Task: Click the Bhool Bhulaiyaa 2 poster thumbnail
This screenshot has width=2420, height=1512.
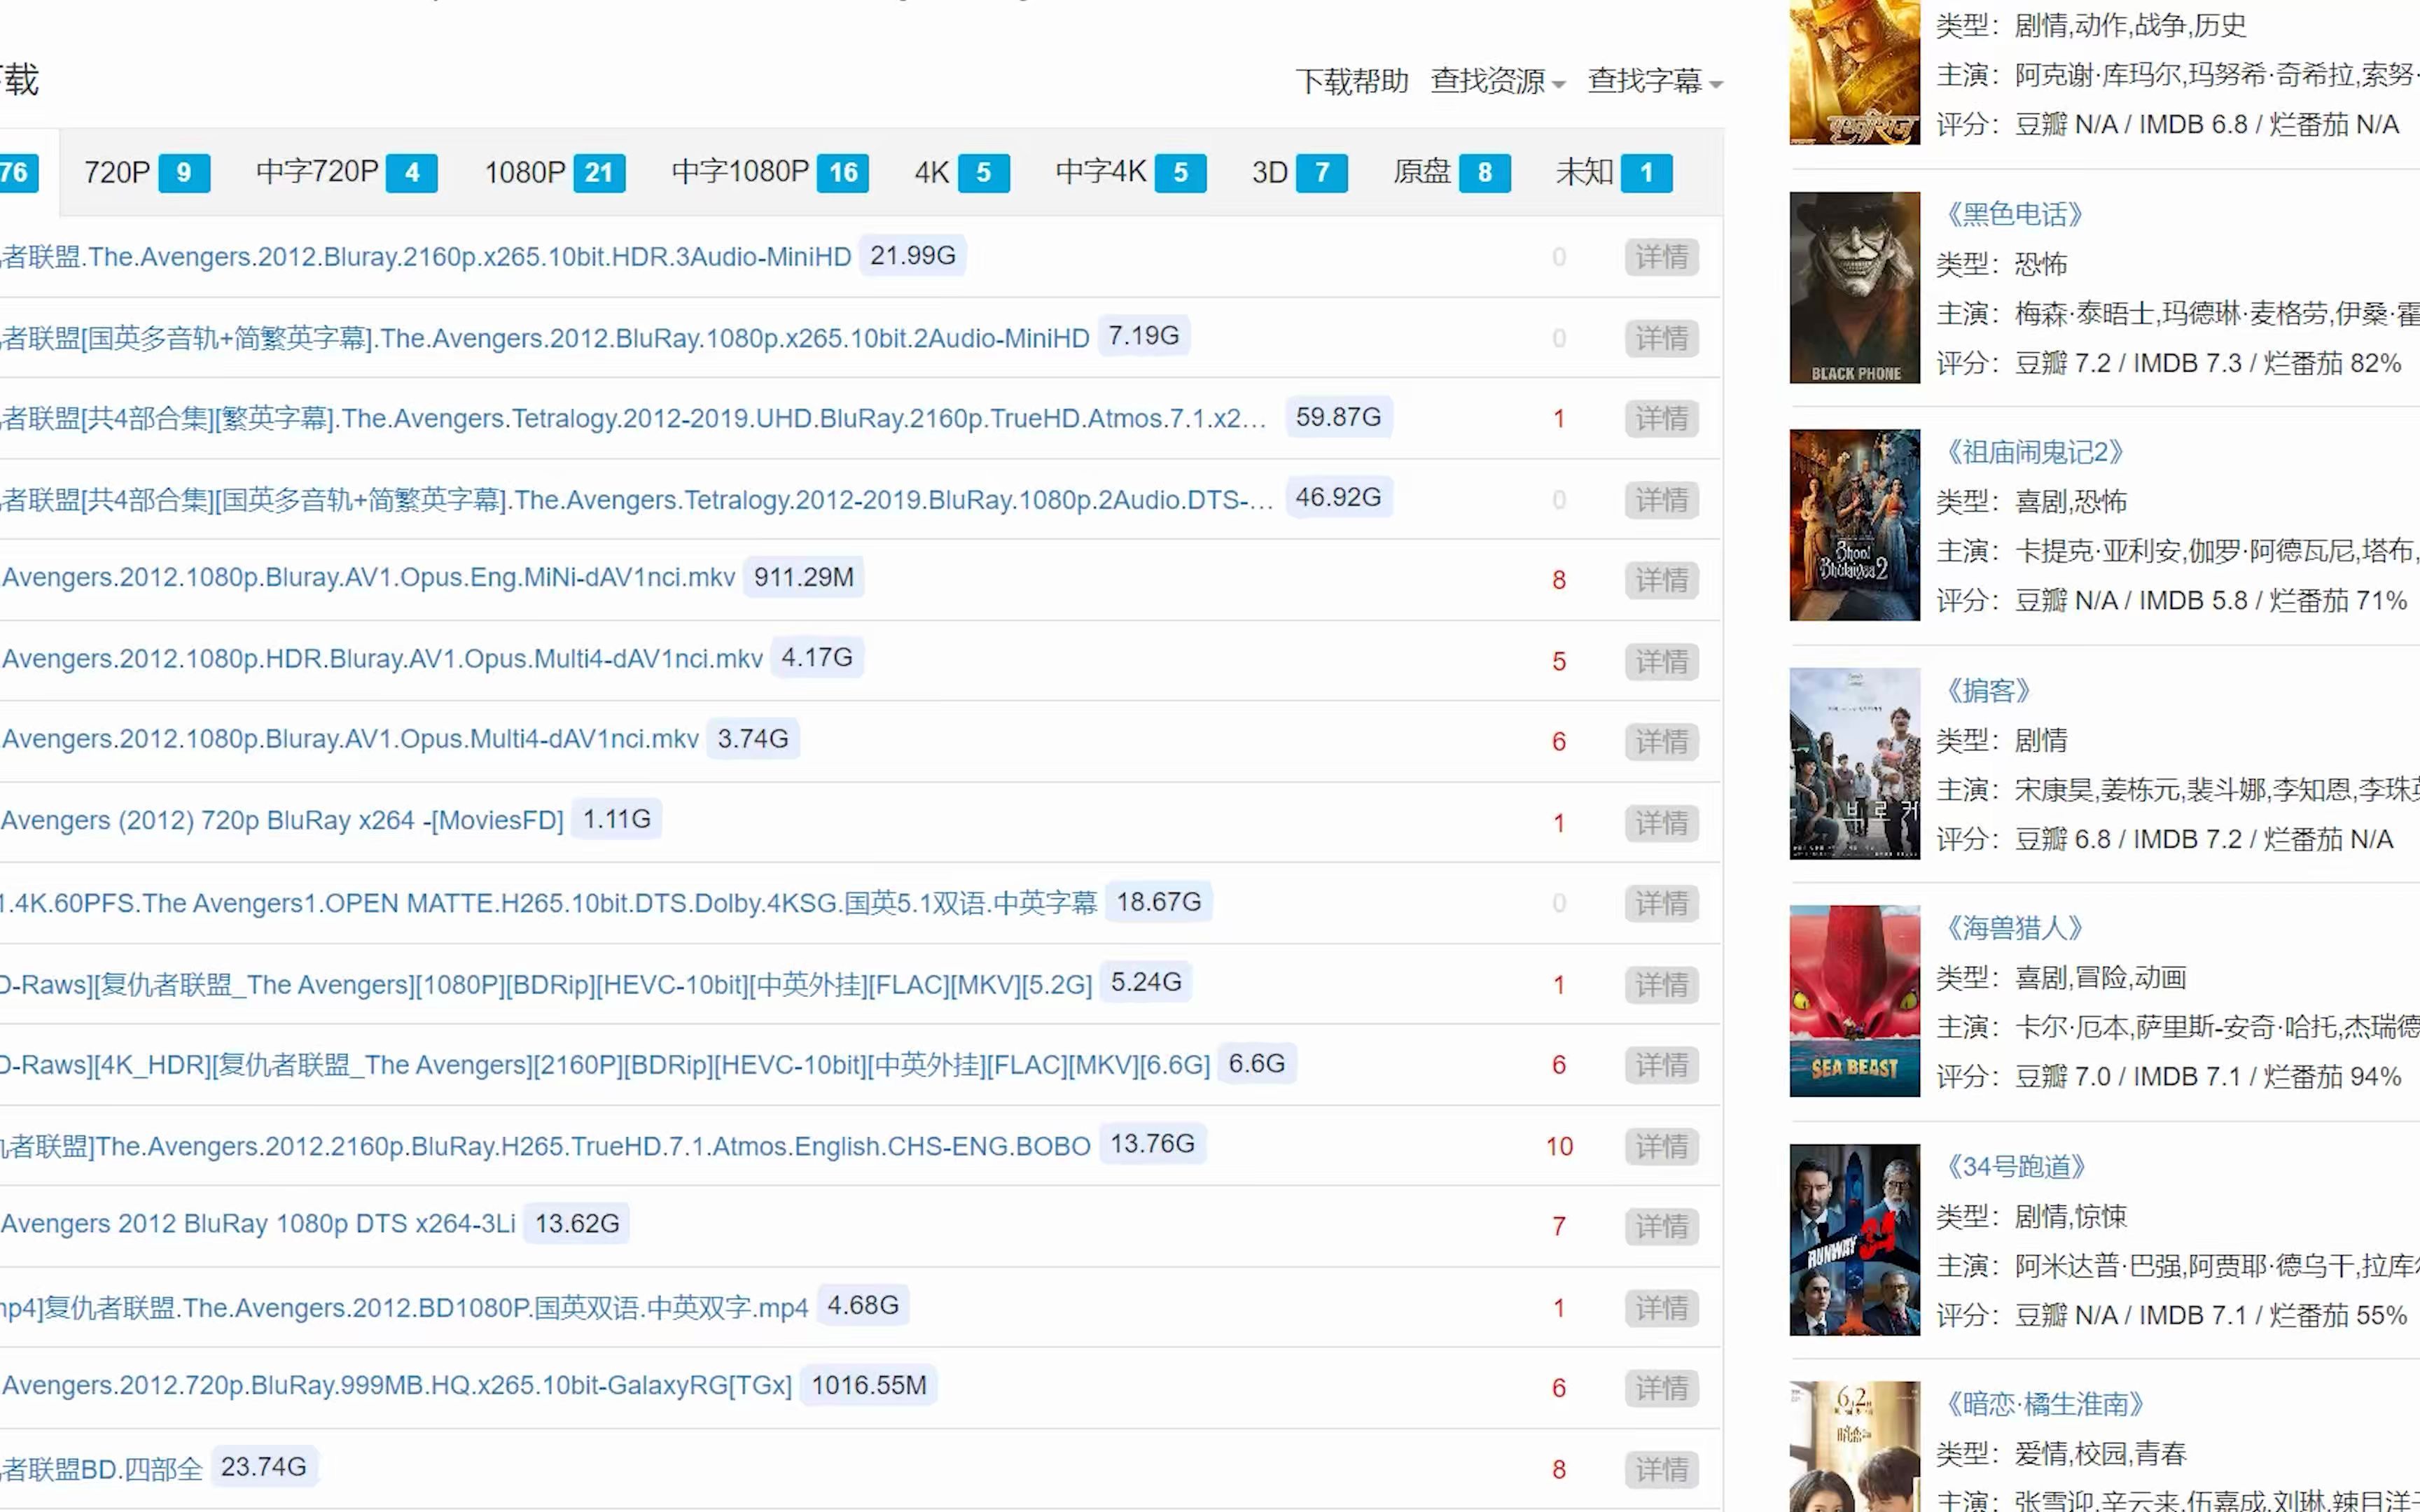Action: [x=1854, y=526]
